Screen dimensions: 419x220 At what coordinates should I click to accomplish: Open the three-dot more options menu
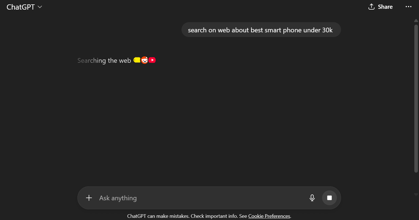[408, 7]
